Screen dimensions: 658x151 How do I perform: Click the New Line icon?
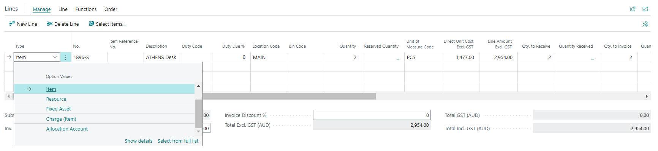coord(12,23)
